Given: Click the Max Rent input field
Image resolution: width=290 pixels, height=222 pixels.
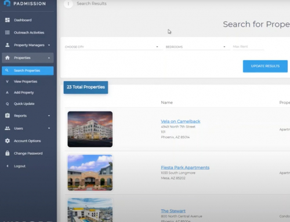Looking at the screenshot, I should 248,47.
